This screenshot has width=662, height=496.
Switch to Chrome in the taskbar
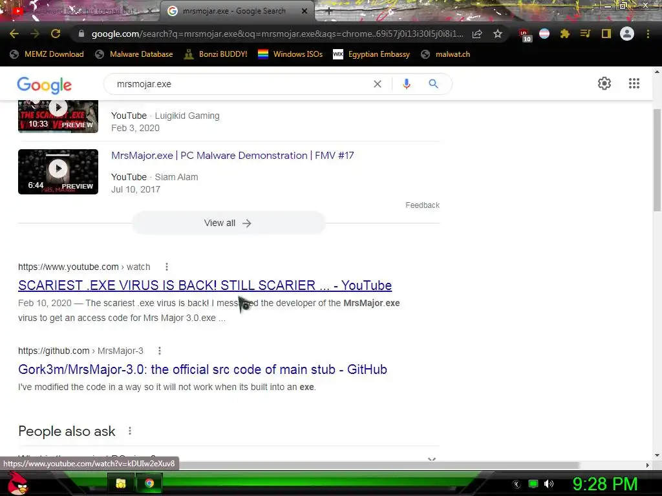point(149,483)
